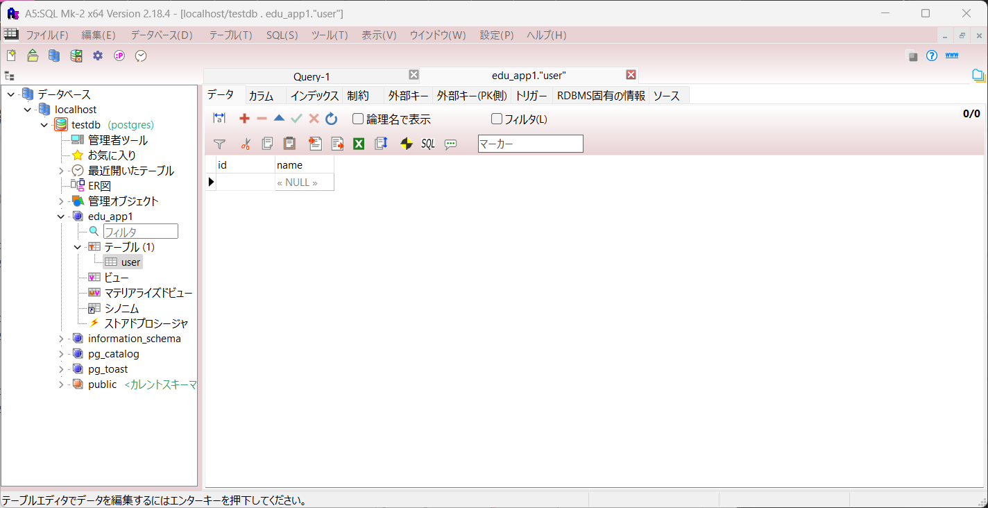Click the pink :P parameter icon

[x=119, y=56]
